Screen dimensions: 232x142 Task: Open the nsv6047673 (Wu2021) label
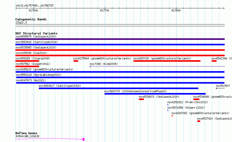pyautogui.click(x=31, y=80)
